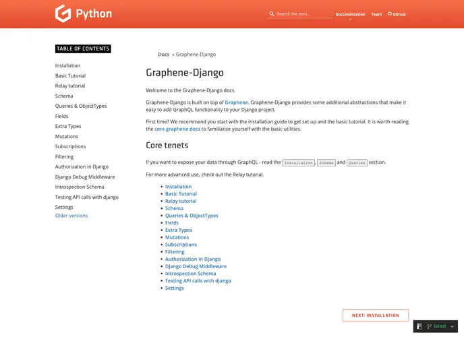The width and height of the screenshot is (464, 345).
Task: Open Installation in the bulleted list
Action: click(178, 187)
